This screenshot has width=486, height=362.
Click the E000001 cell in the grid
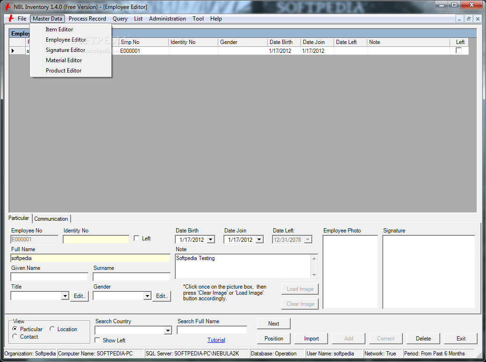[143, 51]
